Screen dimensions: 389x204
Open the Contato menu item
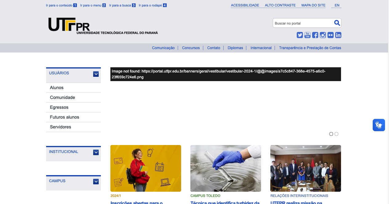[214, 48]
